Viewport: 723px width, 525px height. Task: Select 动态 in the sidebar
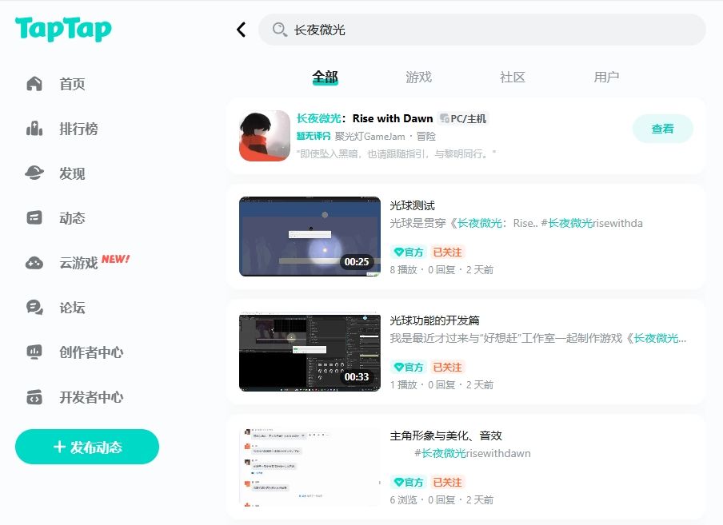(72, 218)
